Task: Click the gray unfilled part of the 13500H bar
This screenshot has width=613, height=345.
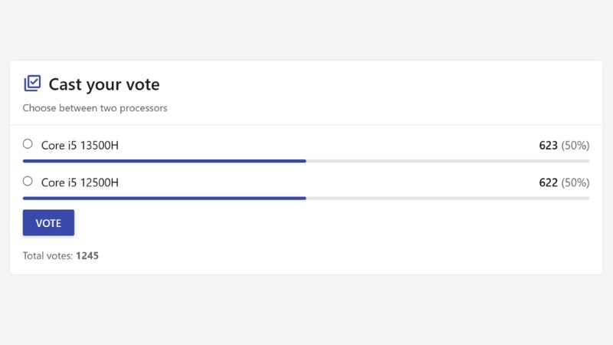Action: pyautogui.click(x=447, y=161)
